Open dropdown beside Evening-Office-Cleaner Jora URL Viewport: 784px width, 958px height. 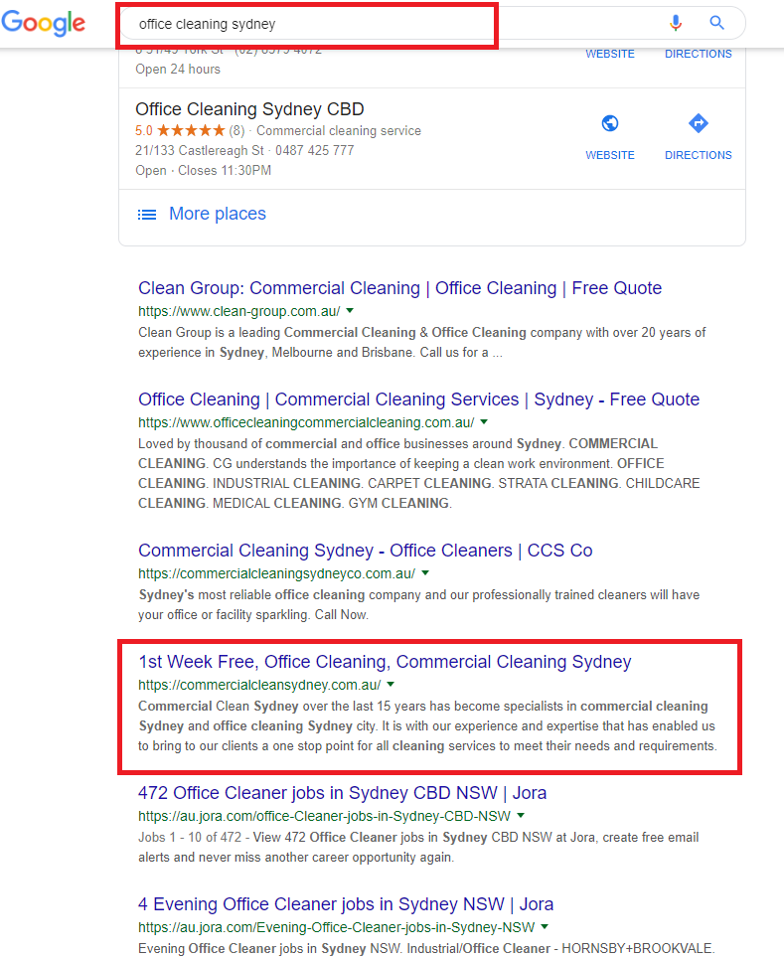pyautogui.click(x=545, y=927)
